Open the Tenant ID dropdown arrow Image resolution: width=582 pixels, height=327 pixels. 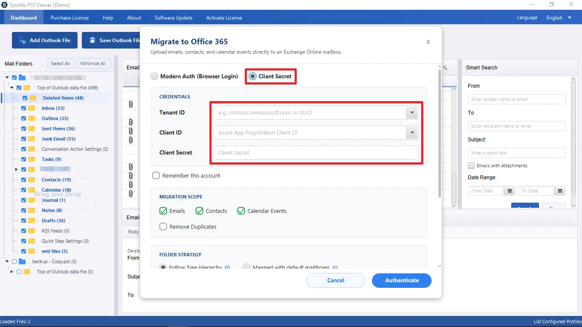pyautogui.click(x=412, y=113)
